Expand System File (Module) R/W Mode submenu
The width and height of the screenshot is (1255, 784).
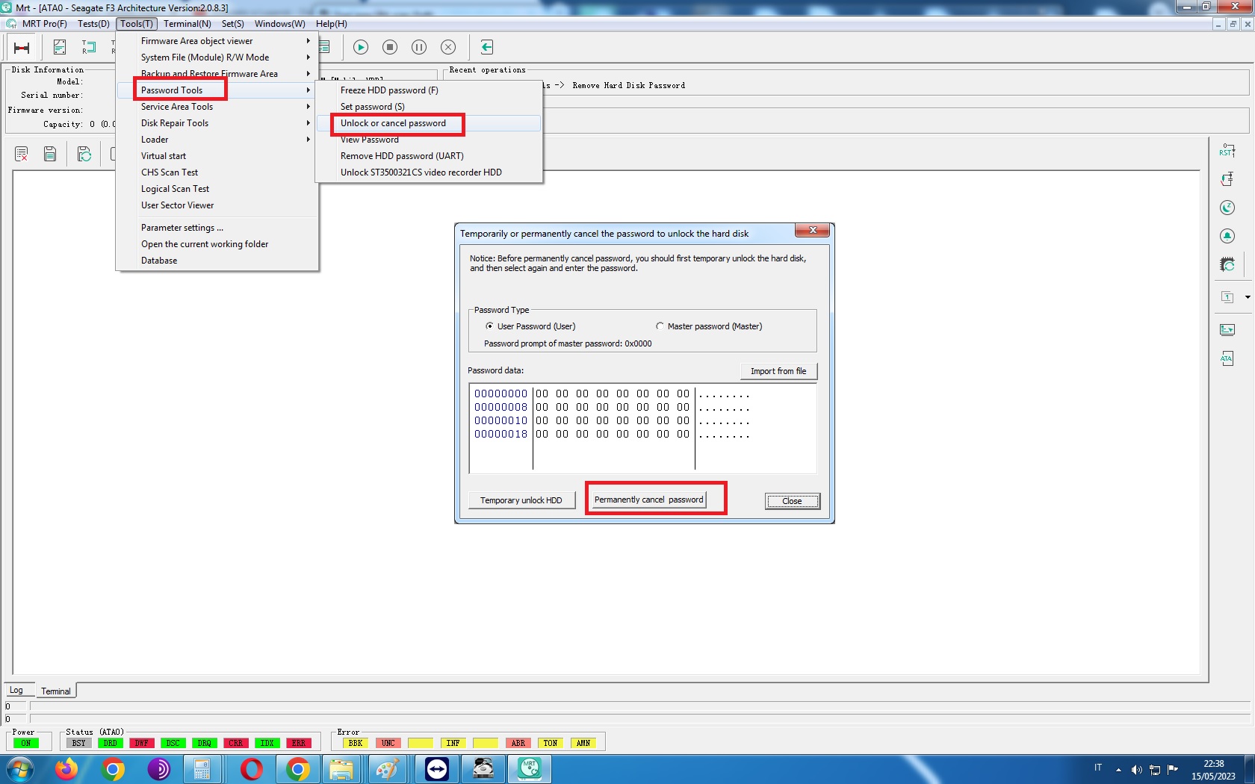coord(217,57)
